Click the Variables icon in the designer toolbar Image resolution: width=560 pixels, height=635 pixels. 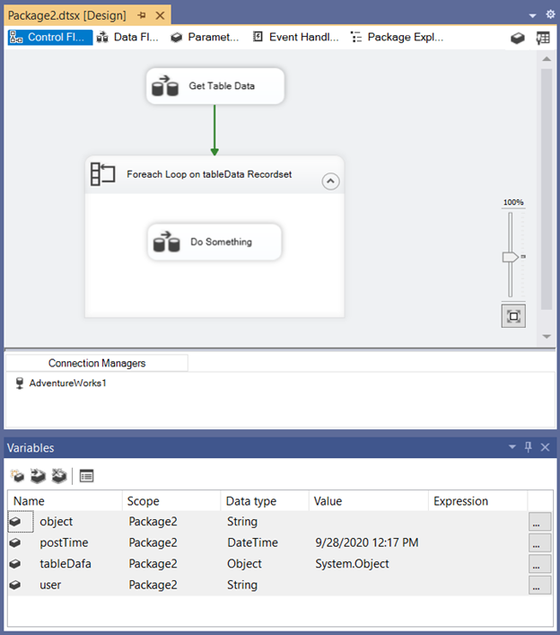coord(518,38)
